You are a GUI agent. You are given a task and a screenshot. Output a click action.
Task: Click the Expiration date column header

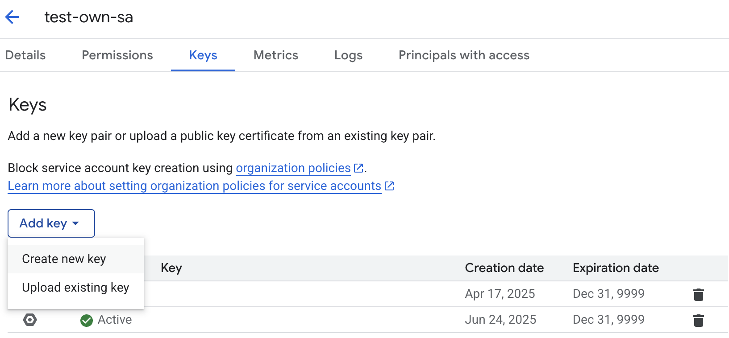coord(616,268)
